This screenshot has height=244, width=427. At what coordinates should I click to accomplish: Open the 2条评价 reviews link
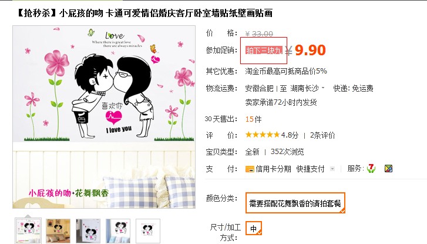coord(322,135)
